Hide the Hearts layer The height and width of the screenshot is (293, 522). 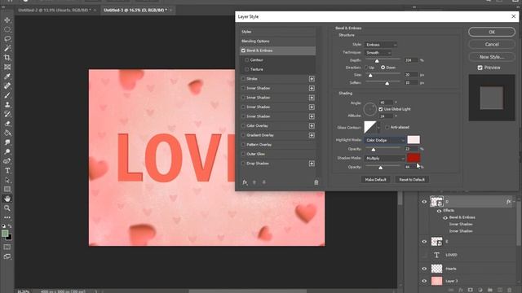[424, 269]
